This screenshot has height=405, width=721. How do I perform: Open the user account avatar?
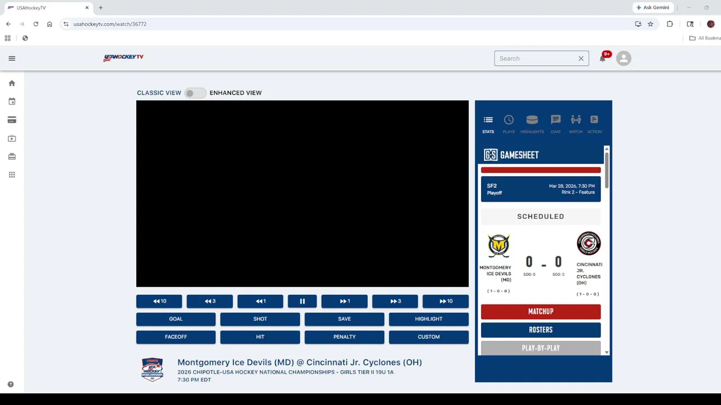(624, 58)
